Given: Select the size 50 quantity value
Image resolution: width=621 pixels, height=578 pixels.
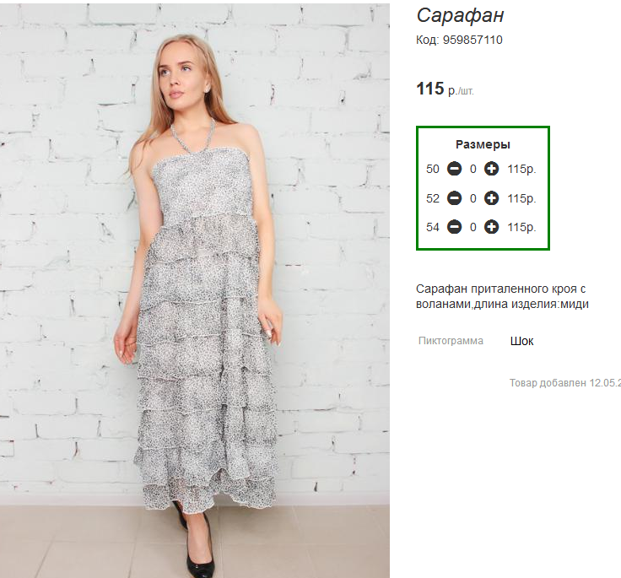Looking at the screenshot, I should (x=472, y=169).
